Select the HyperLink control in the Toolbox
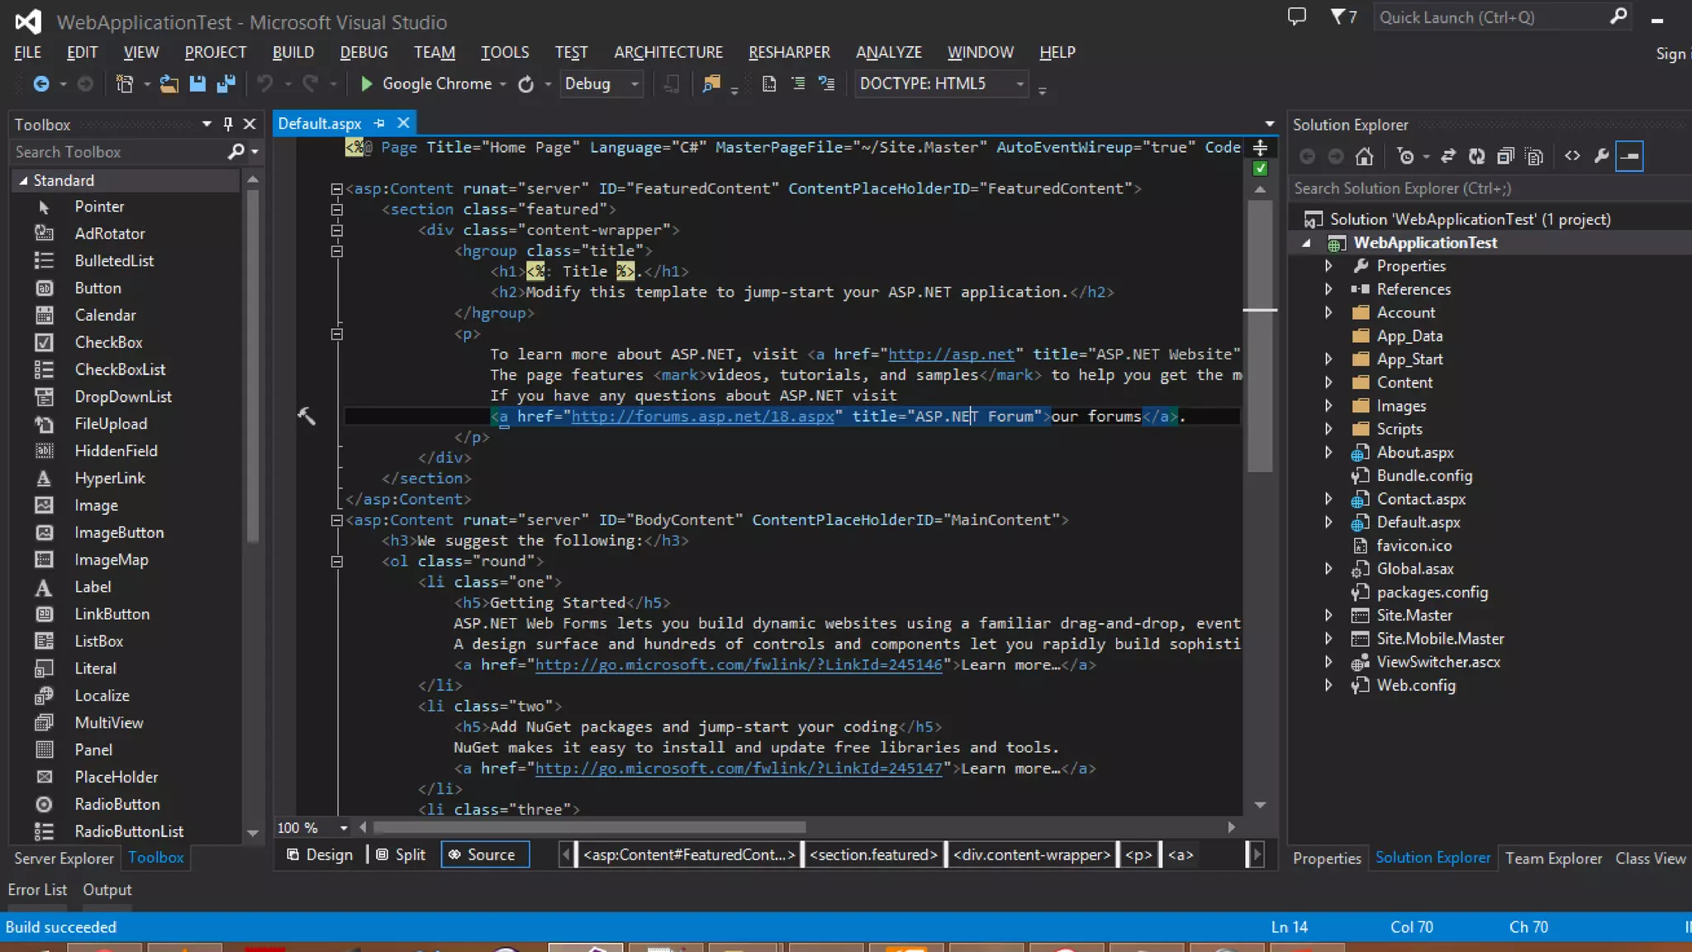The image size is (1692, 952). [x=110, y=478]
